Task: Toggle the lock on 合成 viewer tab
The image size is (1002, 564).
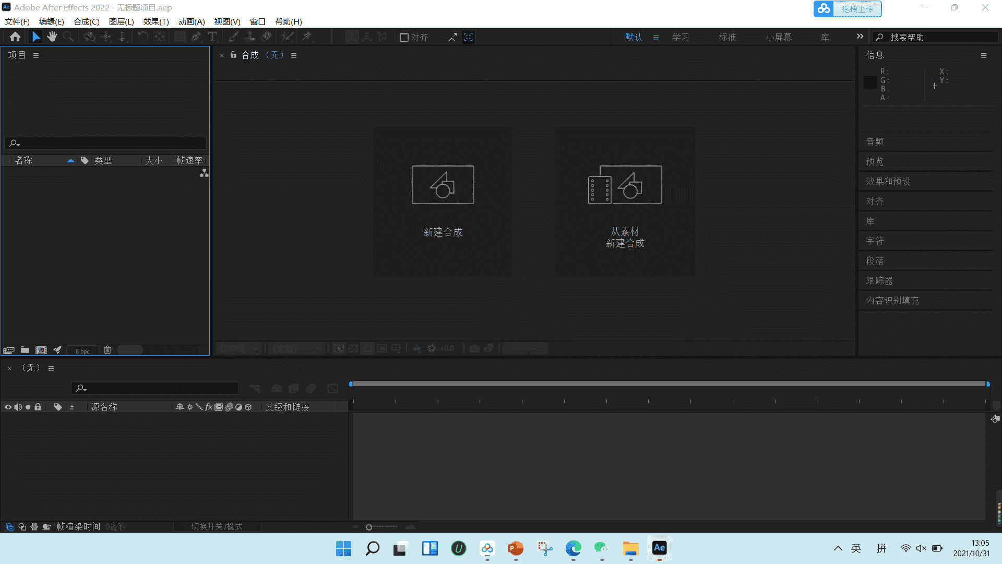Action: (233, 55)
